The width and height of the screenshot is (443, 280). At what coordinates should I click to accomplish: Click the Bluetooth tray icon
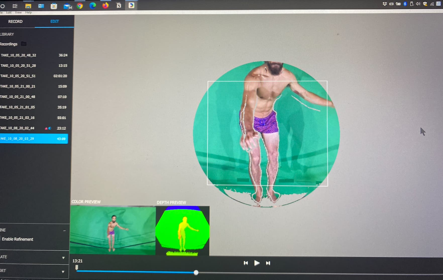click(x=405, y=4)
